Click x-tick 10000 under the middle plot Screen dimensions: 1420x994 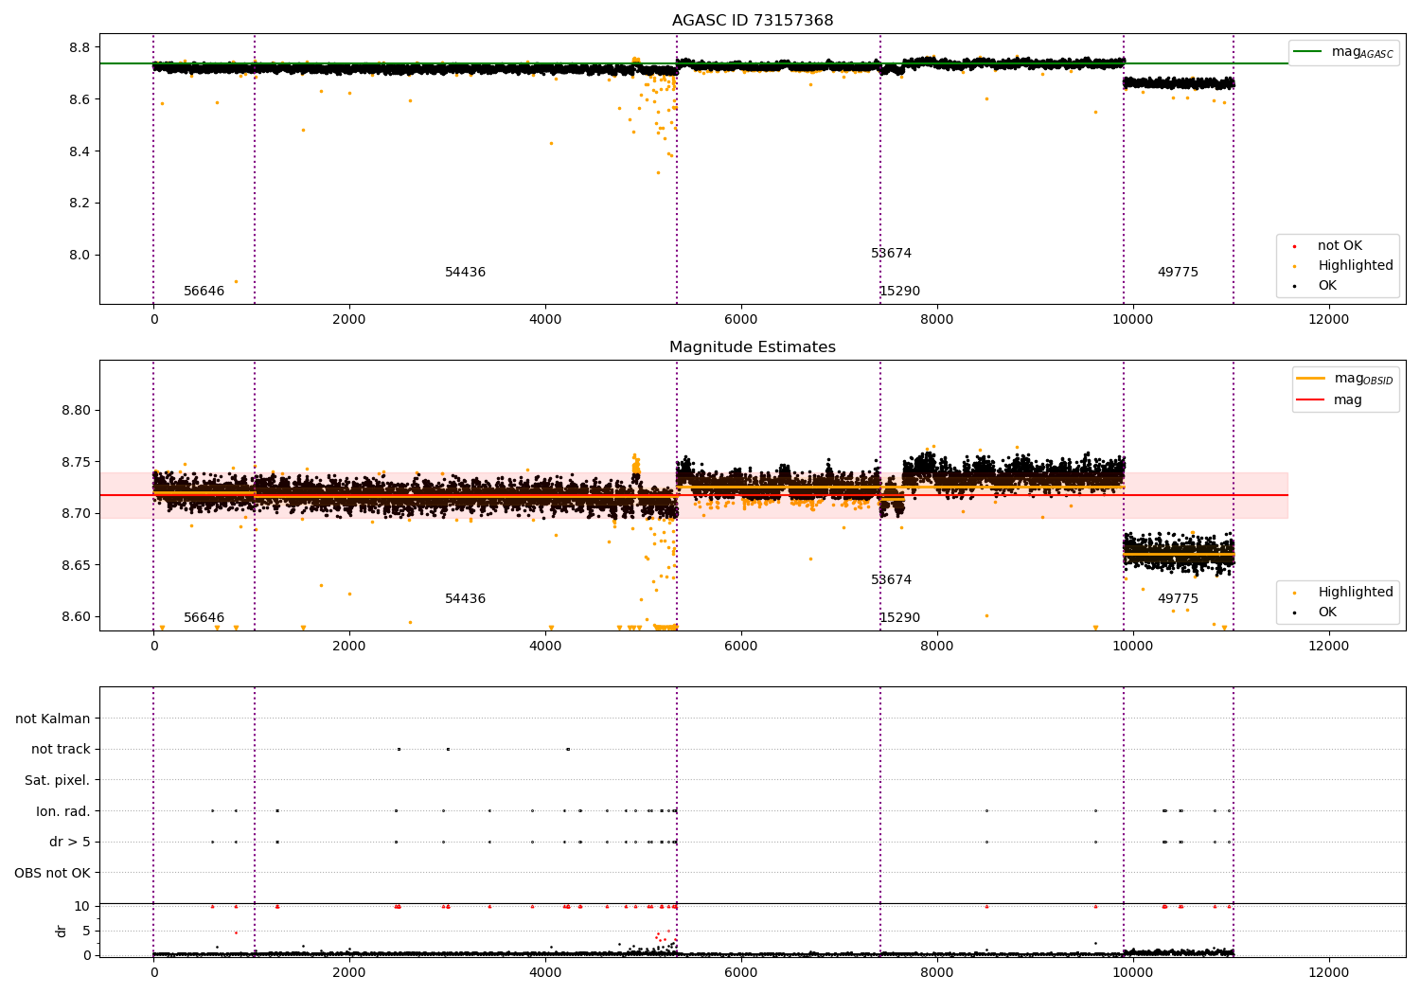click(x=1132, y=647)
